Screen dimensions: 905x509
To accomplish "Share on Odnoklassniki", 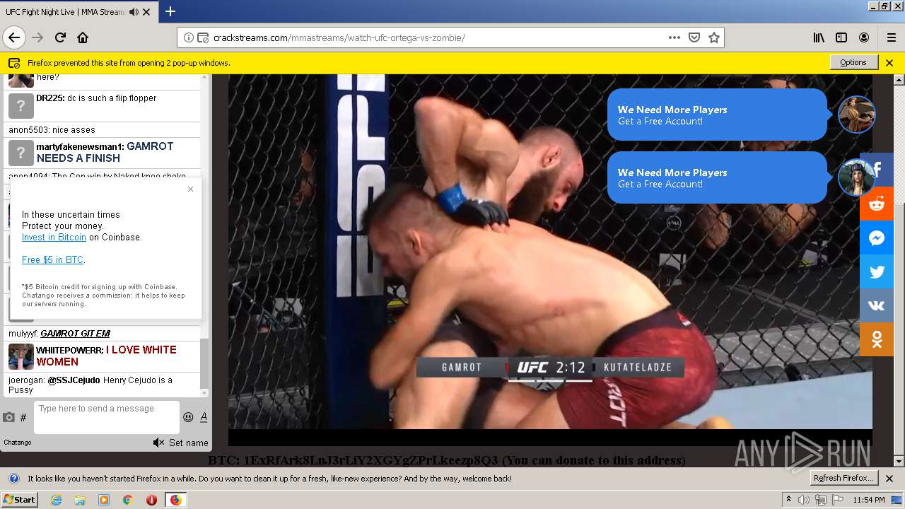I will coord(877,339).
